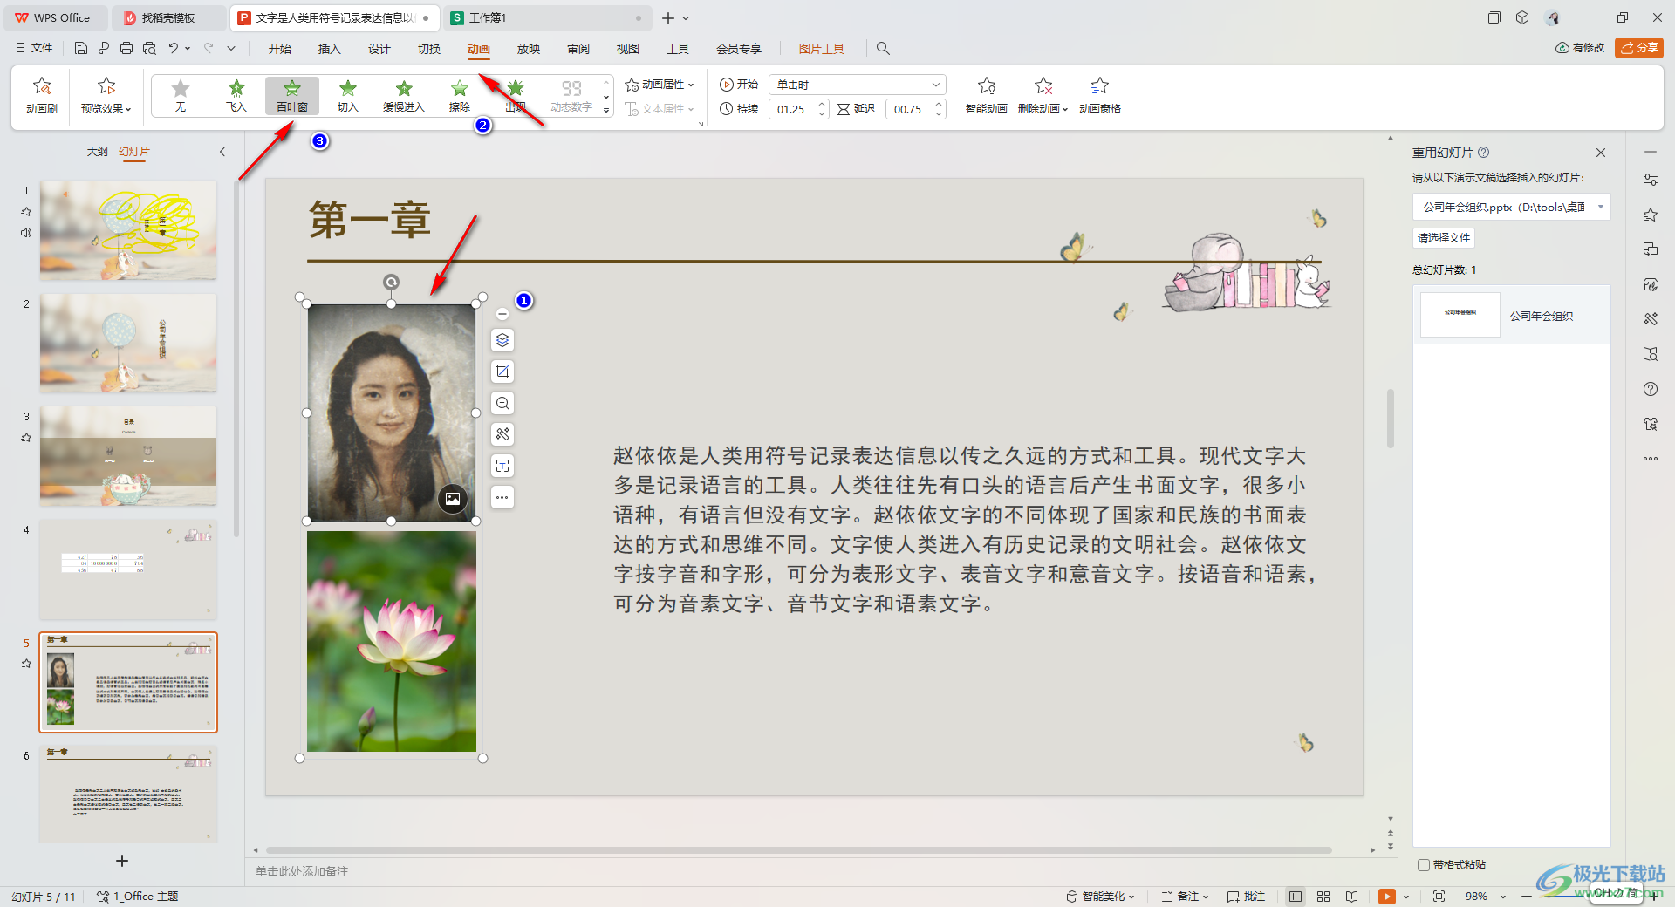
Task: Toggle Paste with Formatting (带格式粘贴) checkbox
Action: coord(1424,865)
